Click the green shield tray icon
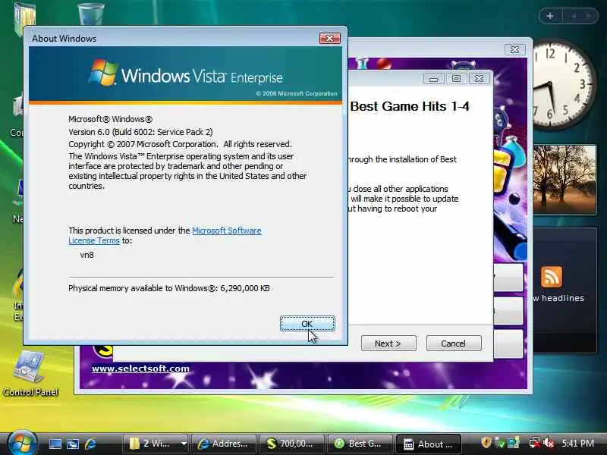This screenshot has height=455, width=607. [500, 443]
